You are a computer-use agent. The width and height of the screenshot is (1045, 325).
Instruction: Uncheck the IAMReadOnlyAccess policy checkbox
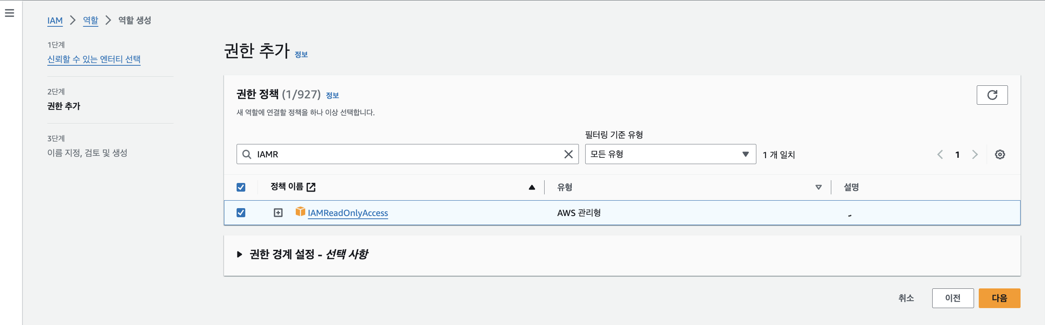pos(241,212)
